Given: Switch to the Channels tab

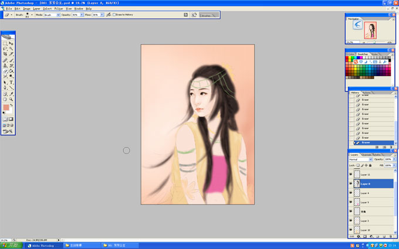Looking at the screenshot, I should [x=366, y=155].
